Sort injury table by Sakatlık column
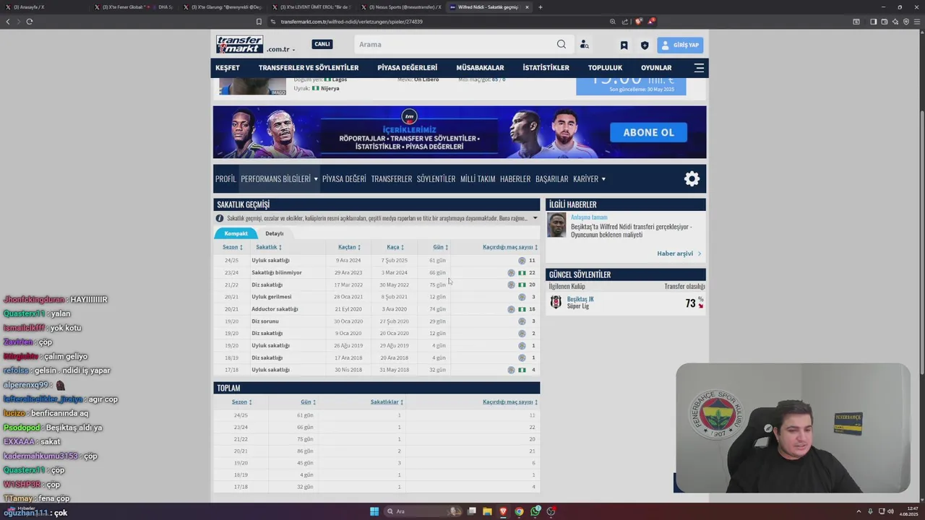The image size is (925, 520). [269, 247]
